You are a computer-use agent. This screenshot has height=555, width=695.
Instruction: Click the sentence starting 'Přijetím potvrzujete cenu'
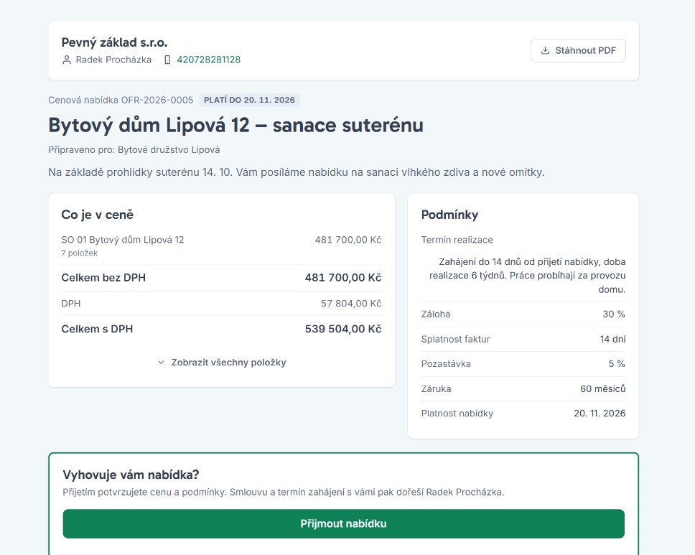283,493
